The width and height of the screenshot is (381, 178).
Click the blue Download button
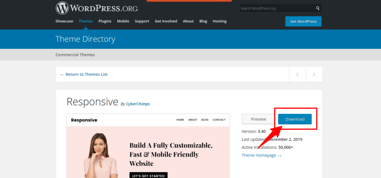[x=295, y=119]
